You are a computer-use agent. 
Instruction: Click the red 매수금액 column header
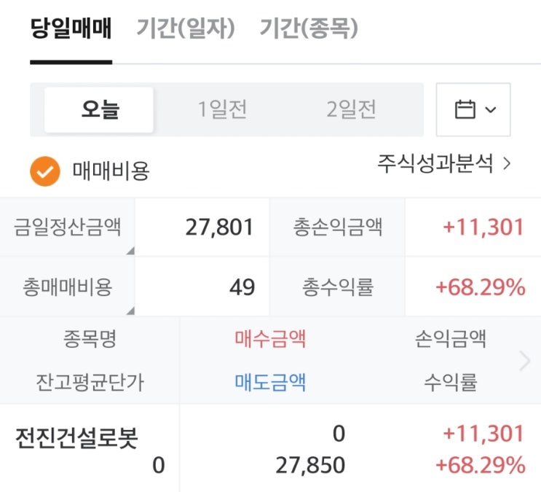pos(270,339)
